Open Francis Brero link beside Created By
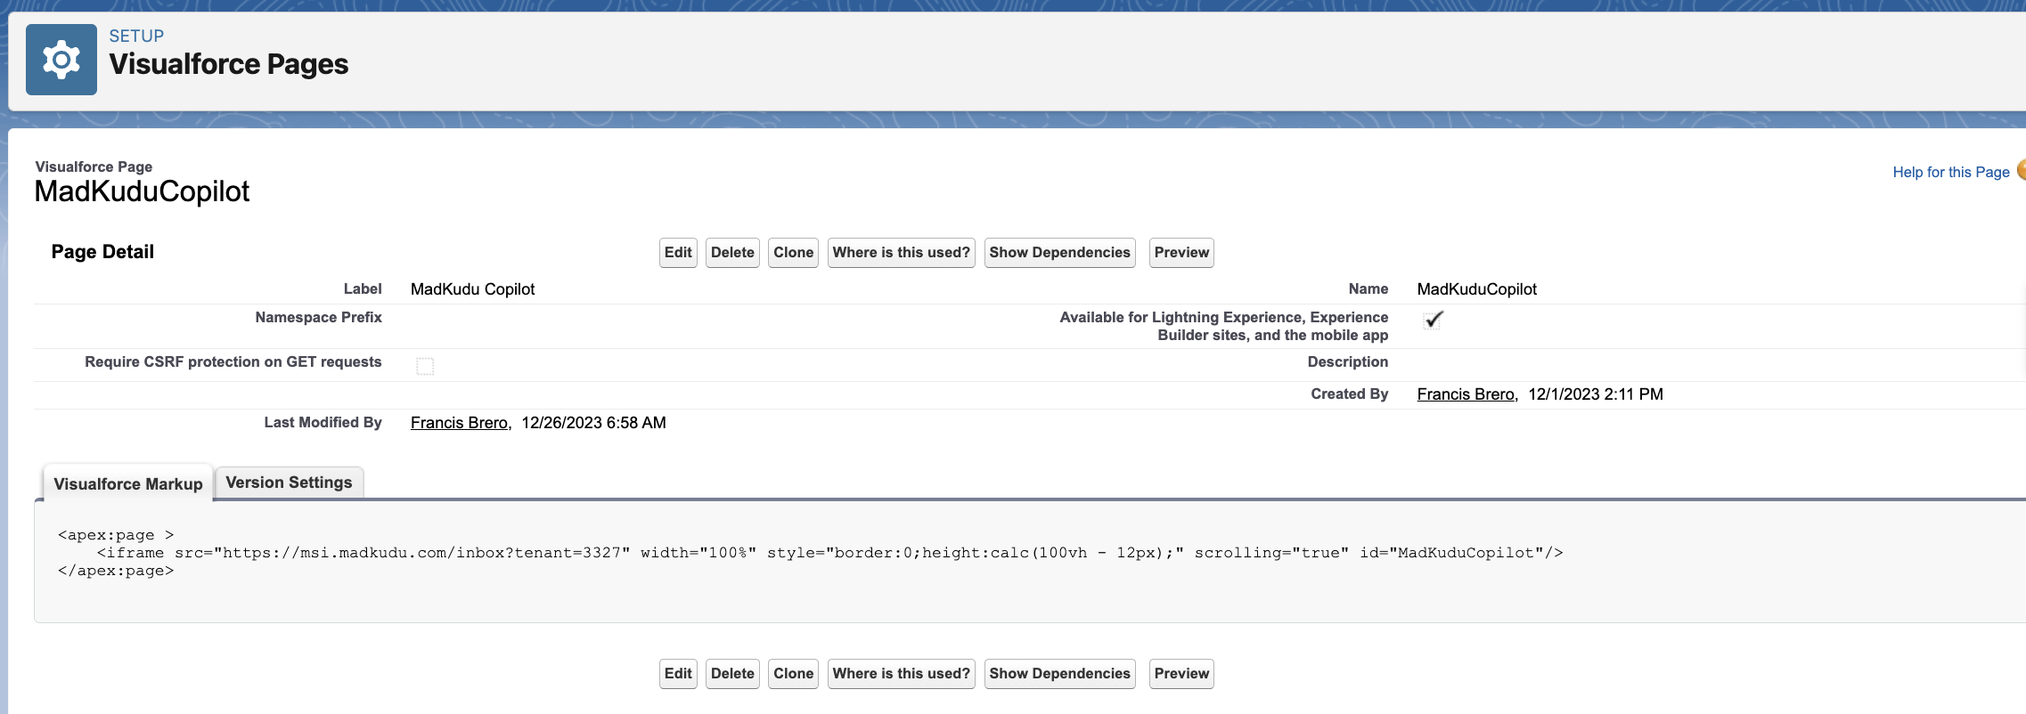This screenshot has width=2026, height=714. pos(1466,394)
